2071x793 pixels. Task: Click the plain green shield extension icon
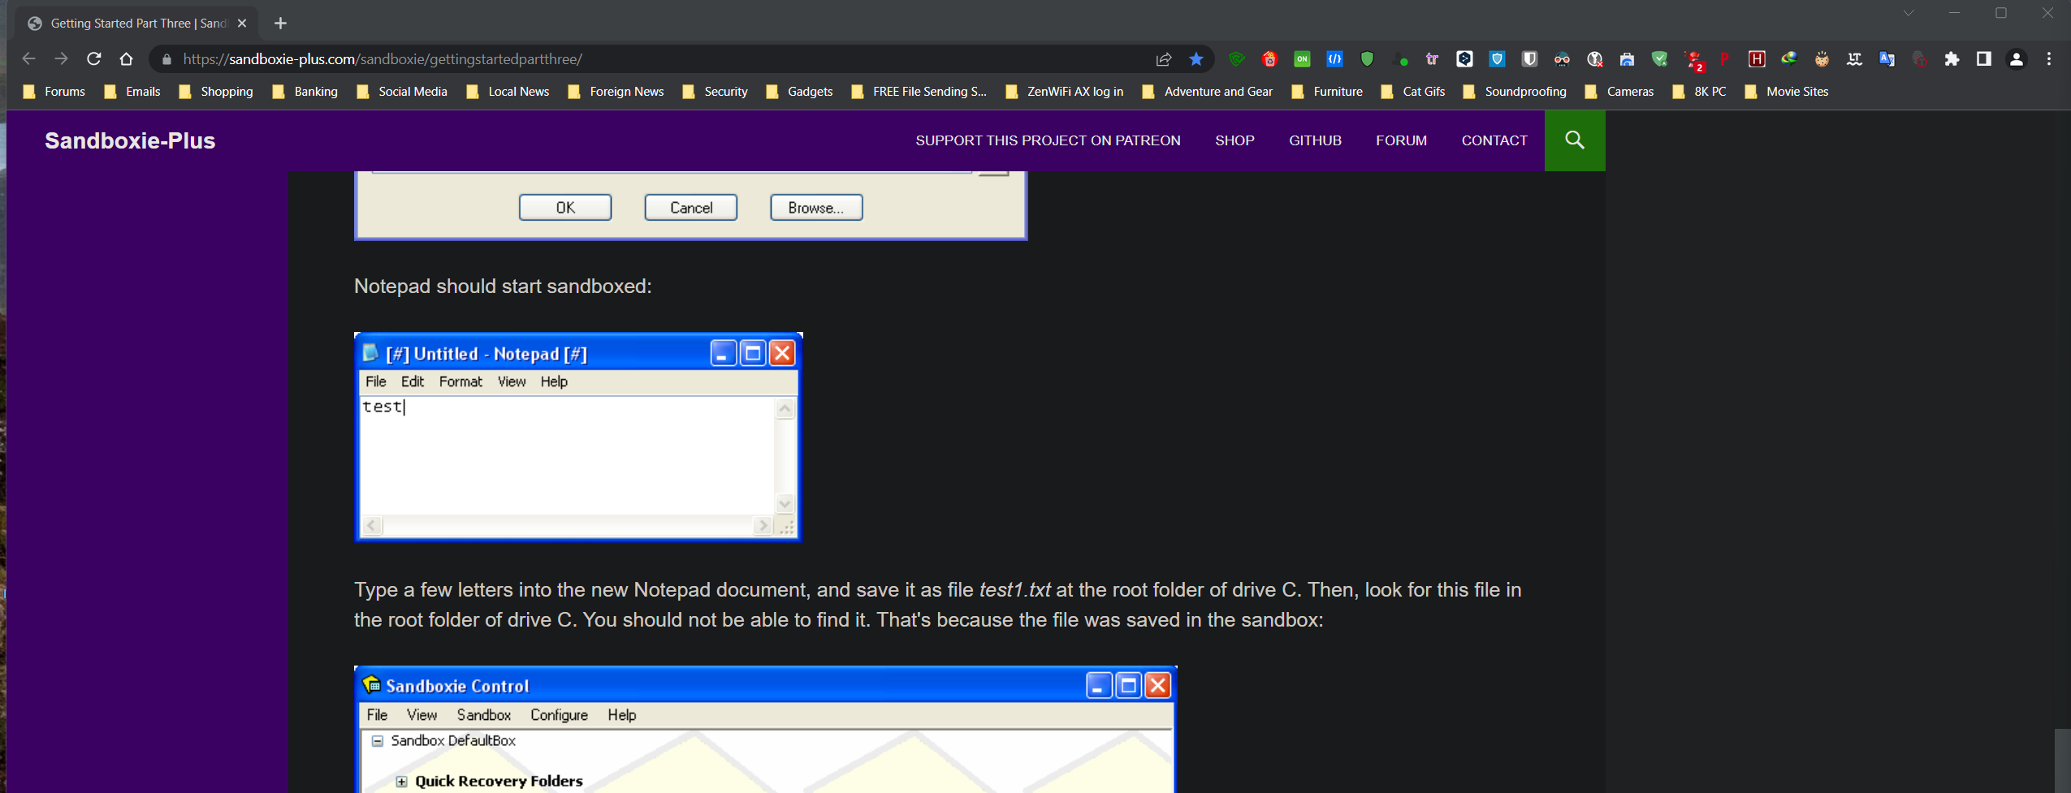(1367, 59)
